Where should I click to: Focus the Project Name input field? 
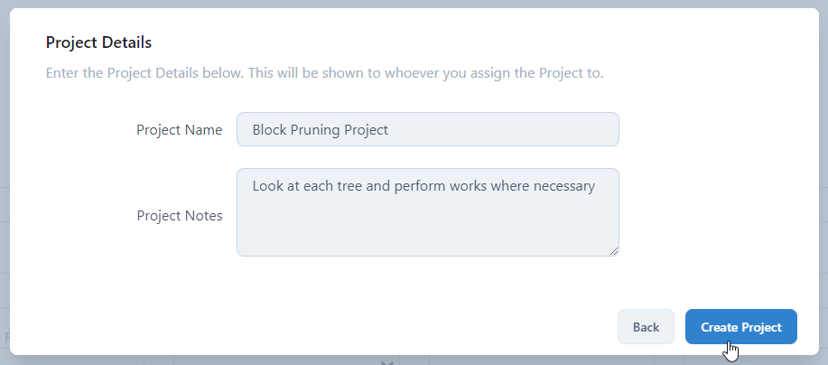[427, 129]
